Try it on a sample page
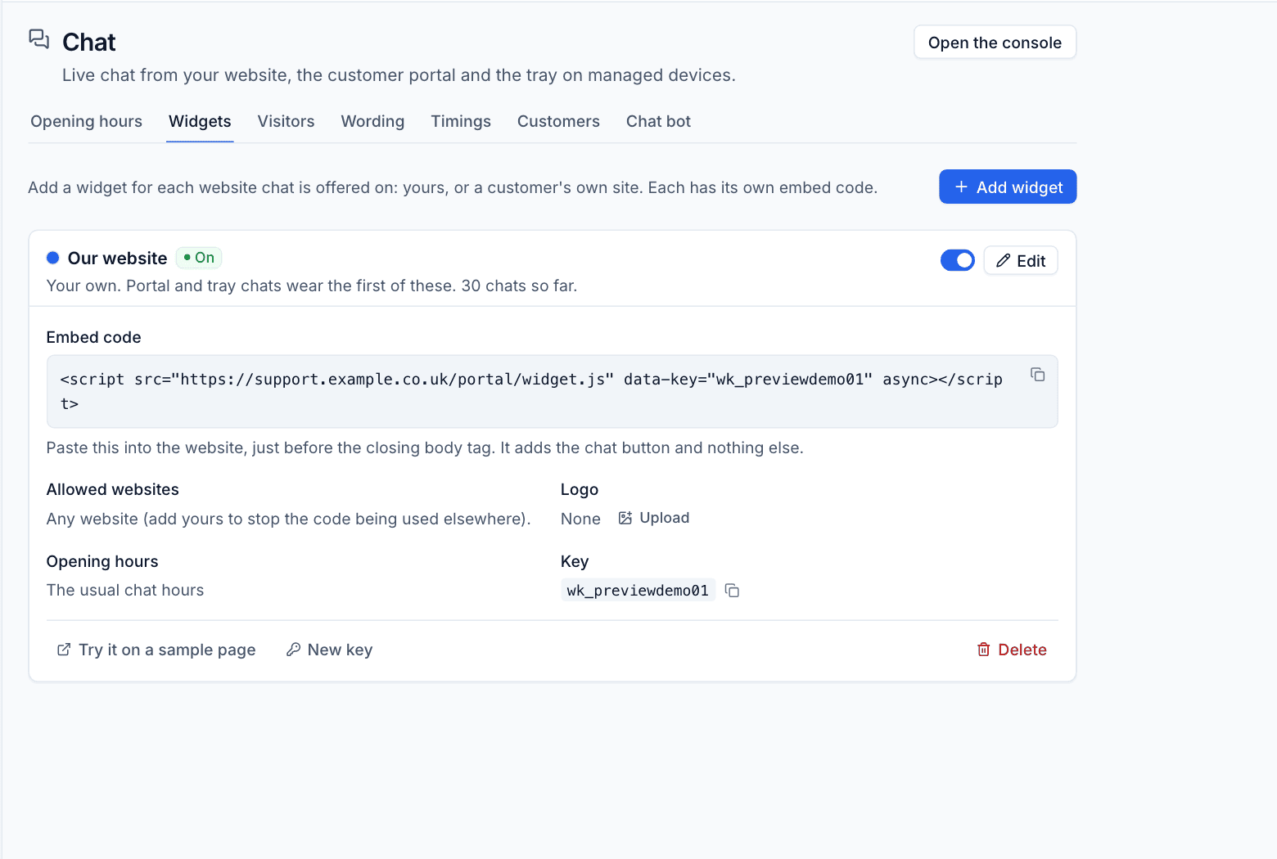1277x859 pixels. [156, 650]
